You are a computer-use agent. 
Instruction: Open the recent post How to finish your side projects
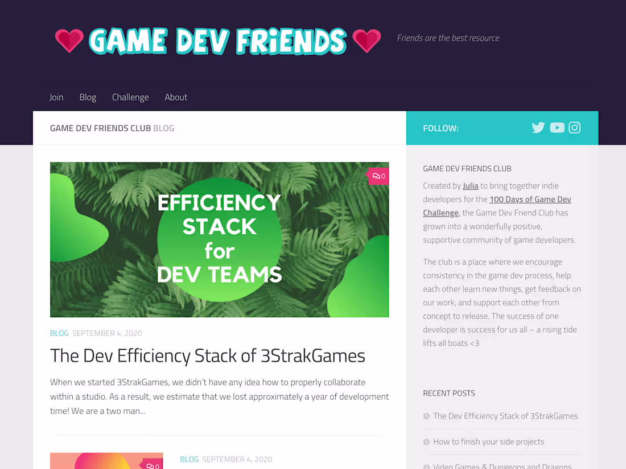488,442
